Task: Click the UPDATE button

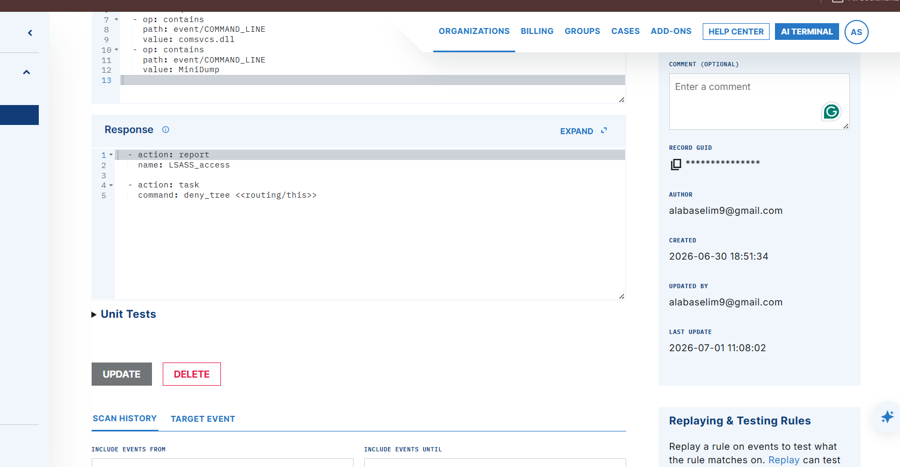Action: 122,374
